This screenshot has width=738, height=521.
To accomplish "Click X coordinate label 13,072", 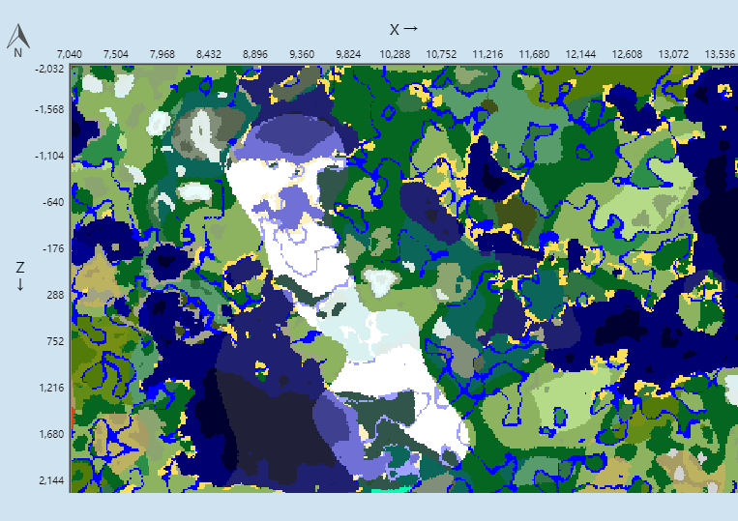I will [x=673, y=54].
